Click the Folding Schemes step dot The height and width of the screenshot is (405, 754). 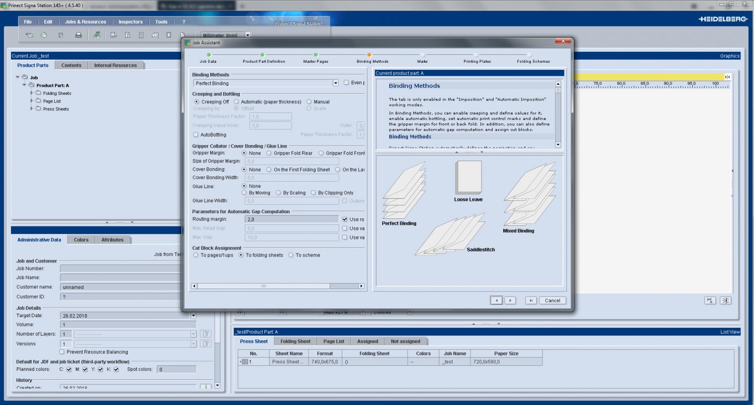click(x=529, y=55)
